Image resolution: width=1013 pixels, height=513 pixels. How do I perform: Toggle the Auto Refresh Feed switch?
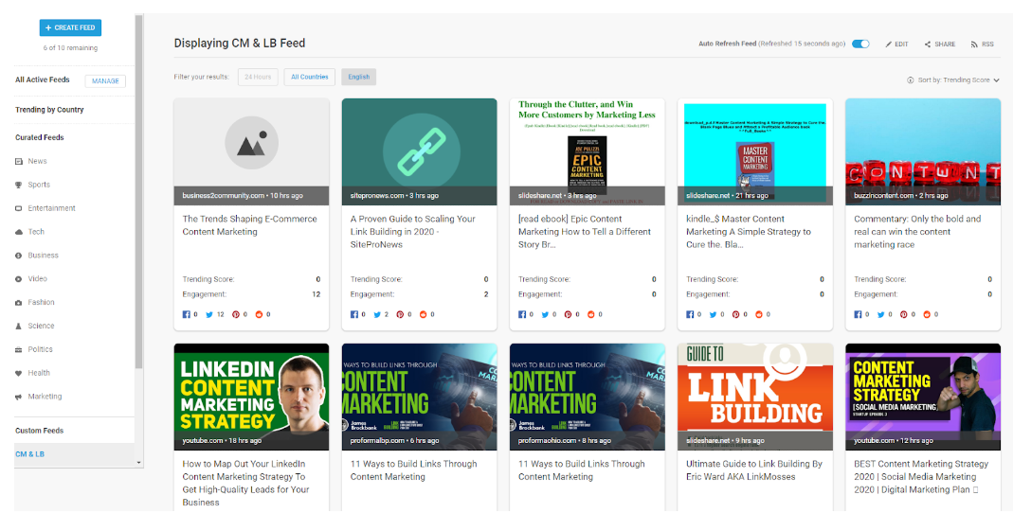860,44
